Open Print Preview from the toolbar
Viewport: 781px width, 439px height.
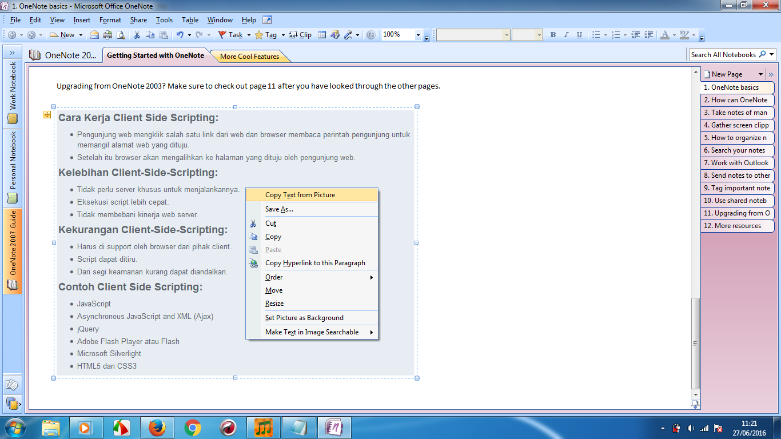[x=120, y=34]
